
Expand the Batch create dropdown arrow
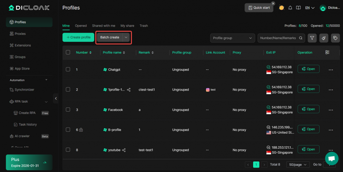pos(126,37)
